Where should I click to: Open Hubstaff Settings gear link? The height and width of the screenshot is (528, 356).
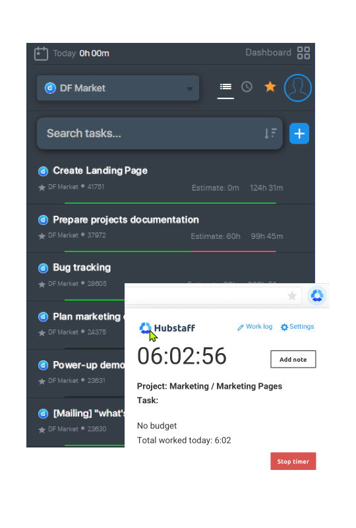tap(297, 327)
